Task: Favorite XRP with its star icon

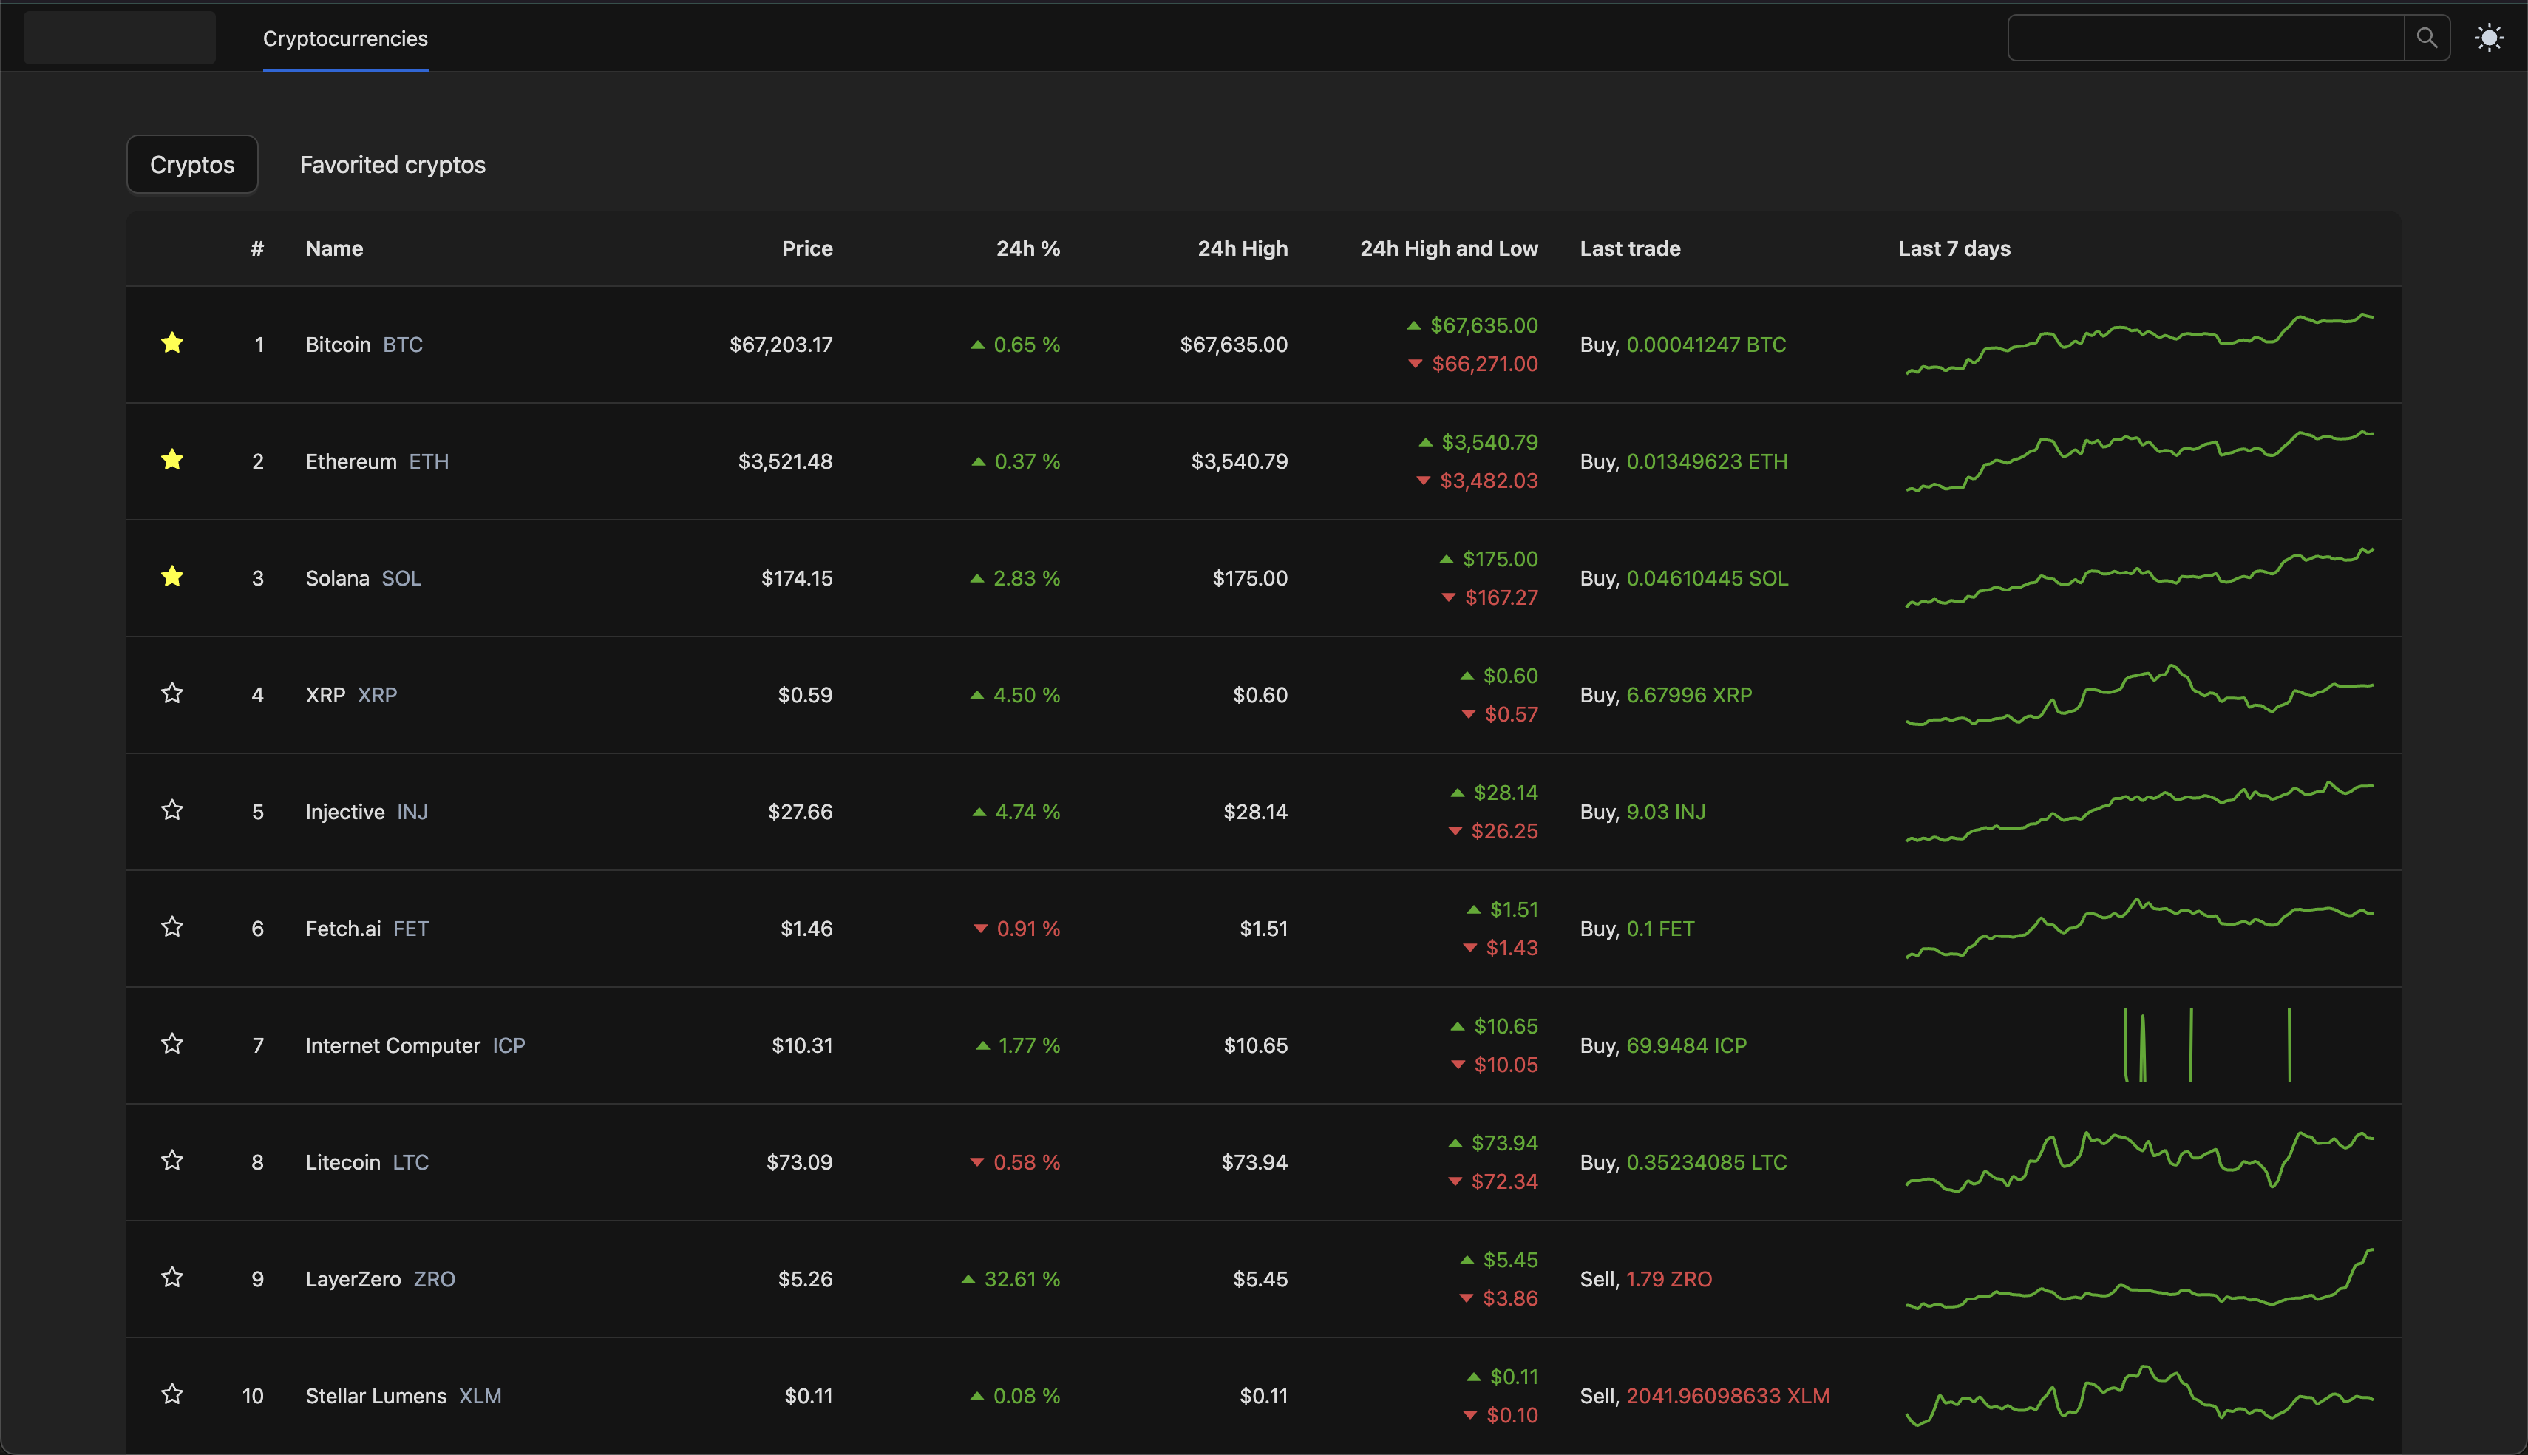Action: click(171, 693)
